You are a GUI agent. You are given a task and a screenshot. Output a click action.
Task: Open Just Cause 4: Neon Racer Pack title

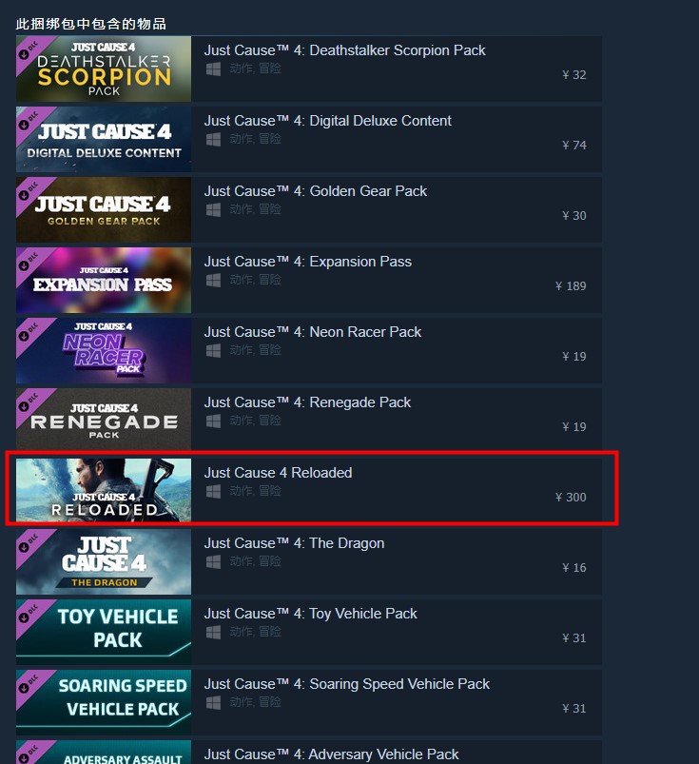[x=313, y=332]
